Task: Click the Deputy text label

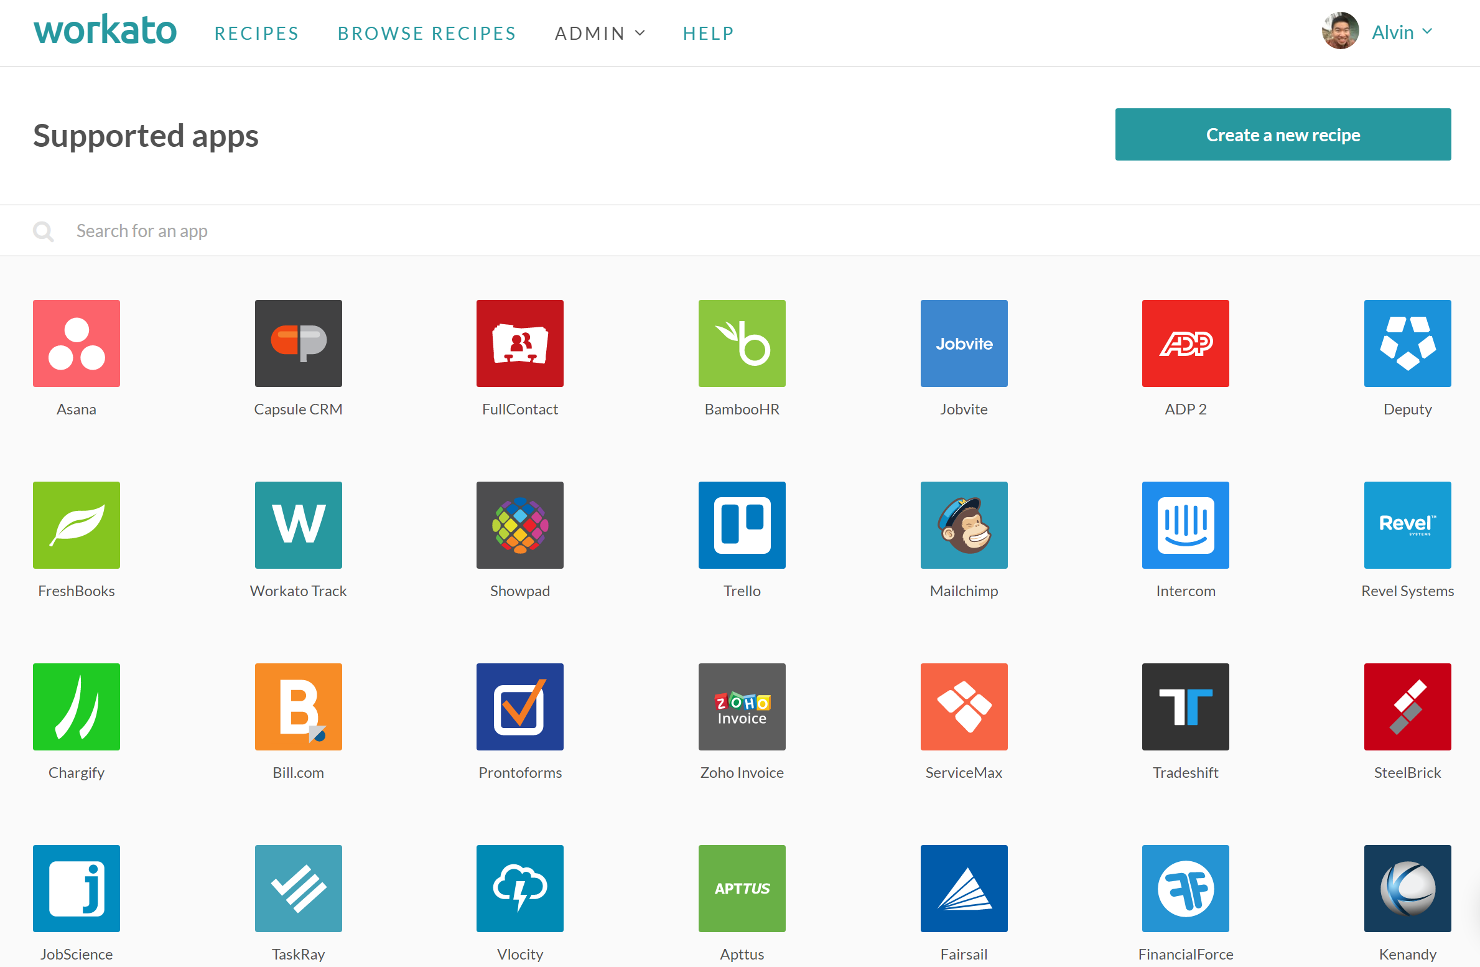Action: tap(1408, 409)
